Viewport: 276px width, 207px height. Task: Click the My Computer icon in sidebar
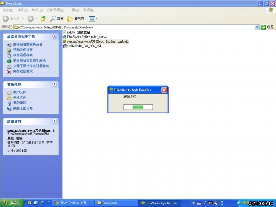pyautogui.click(x=9, y=103)
